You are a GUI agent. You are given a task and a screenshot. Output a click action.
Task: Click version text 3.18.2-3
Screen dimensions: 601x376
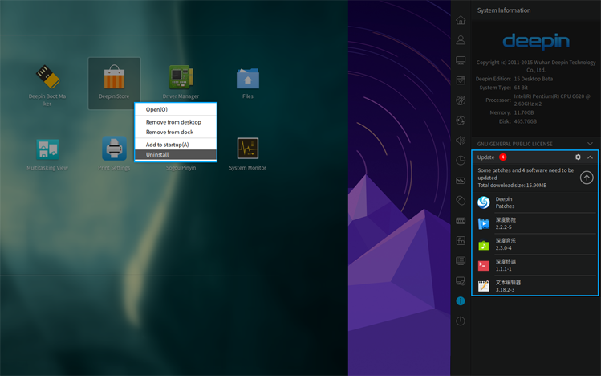tap(505, 290)
